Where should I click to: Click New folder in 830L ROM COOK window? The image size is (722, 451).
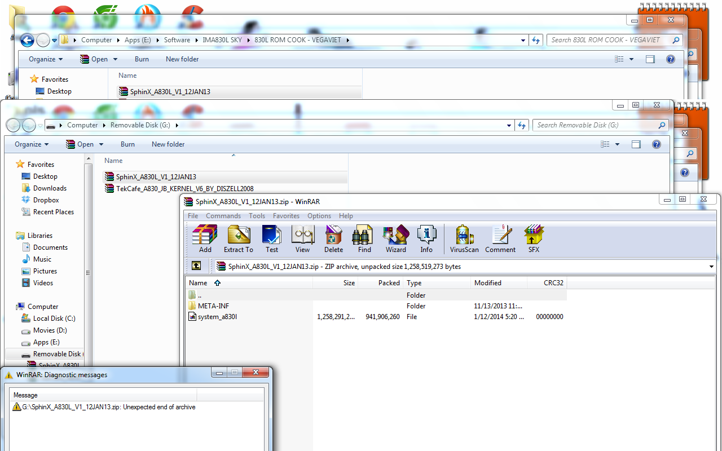[x=182, y=59]
